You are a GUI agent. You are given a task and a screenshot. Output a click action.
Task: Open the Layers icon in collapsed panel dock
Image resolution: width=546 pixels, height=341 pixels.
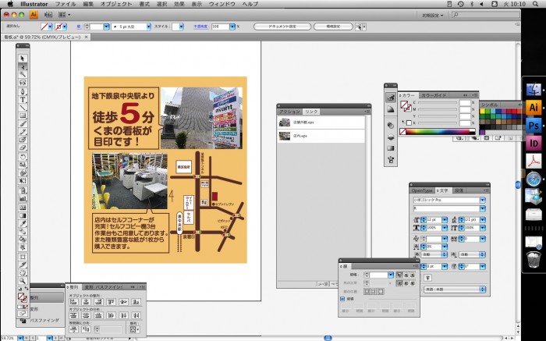[x=391, y=137]
